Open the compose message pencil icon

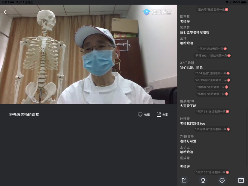[x=184, y=180]
